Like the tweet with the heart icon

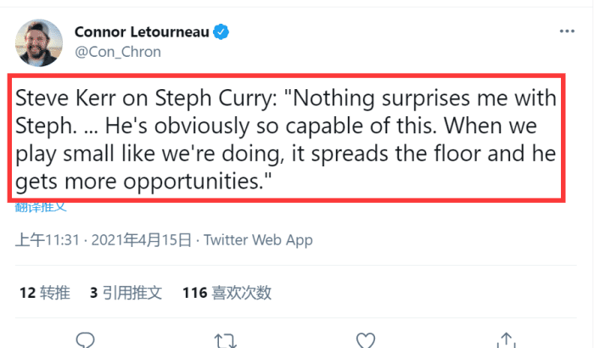[365, 341]
